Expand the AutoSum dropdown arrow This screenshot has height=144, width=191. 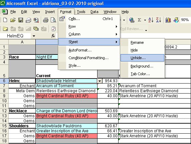point(145,20)
